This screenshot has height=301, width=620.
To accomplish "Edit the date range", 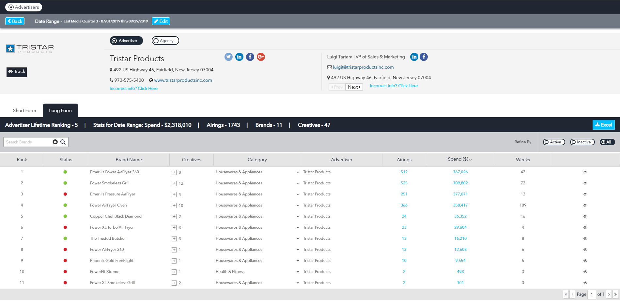I will 161,21.
